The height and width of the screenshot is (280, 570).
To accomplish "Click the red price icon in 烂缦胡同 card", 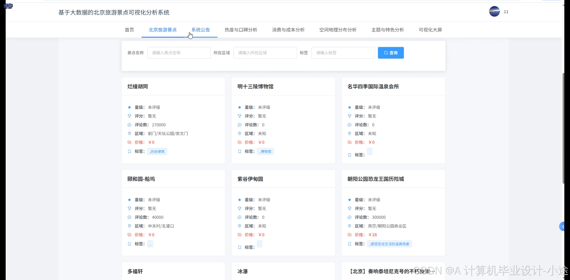I will [129, 142].
